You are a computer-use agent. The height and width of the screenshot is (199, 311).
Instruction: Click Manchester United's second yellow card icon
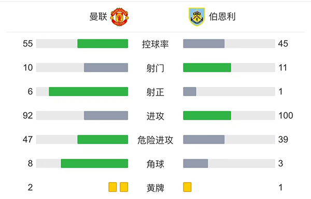coord(124,187)
